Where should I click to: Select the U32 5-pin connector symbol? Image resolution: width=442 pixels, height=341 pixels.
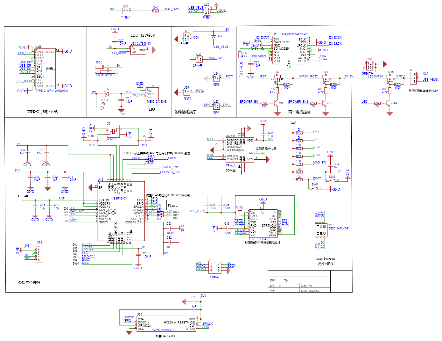pos(40,253)
